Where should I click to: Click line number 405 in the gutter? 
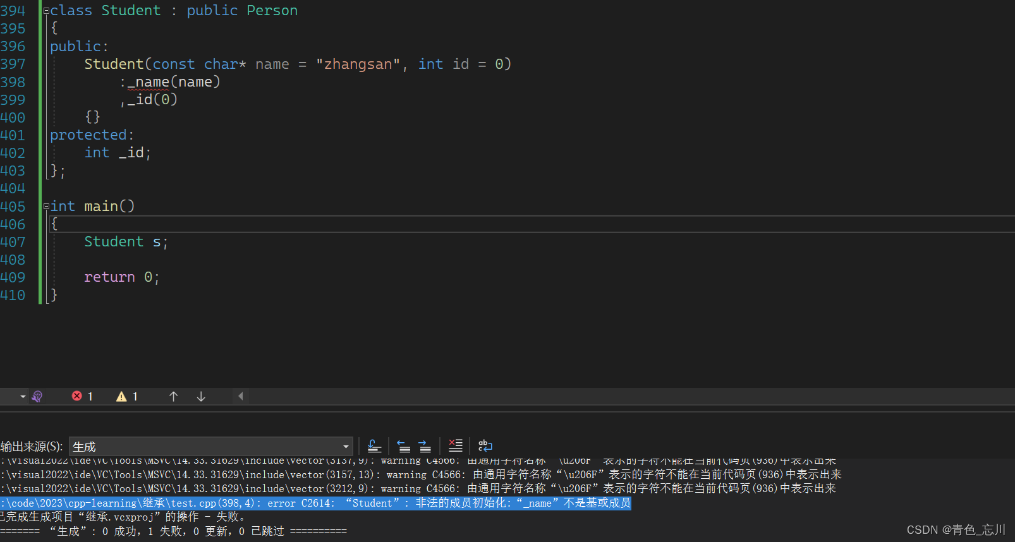coord(13,207)
